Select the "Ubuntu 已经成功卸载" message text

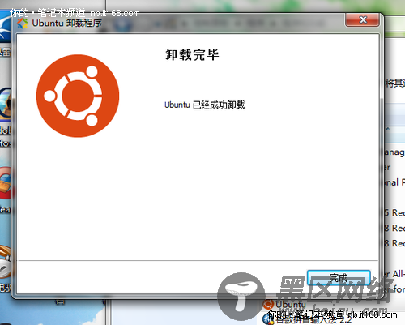coord(204,105)
